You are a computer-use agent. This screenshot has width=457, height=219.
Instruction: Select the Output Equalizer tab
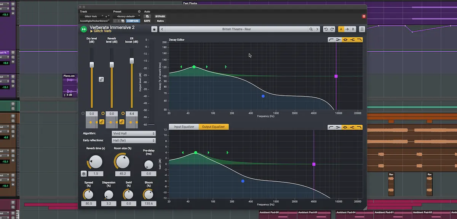pos(213,127)
